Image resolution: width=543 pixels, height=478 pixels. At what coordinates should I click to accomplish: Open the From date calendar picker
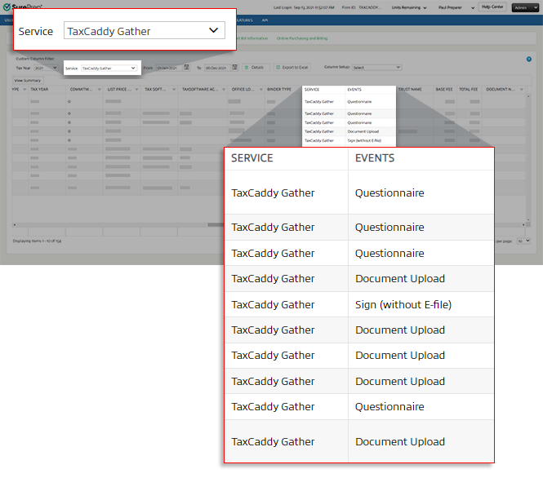coord(187,68)
